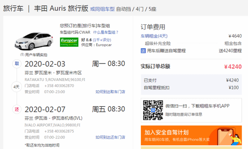Click the 已支付 paid amount ¥4240
Screen dimensions: 248x149
pyautogui.click(x=232, y=80)
